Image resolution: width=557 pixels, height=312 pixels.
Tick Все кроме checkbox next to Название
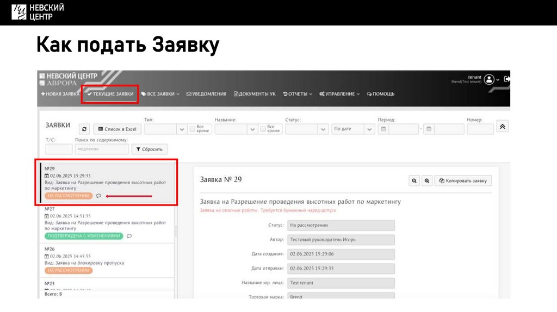click(x=263, y=129)
